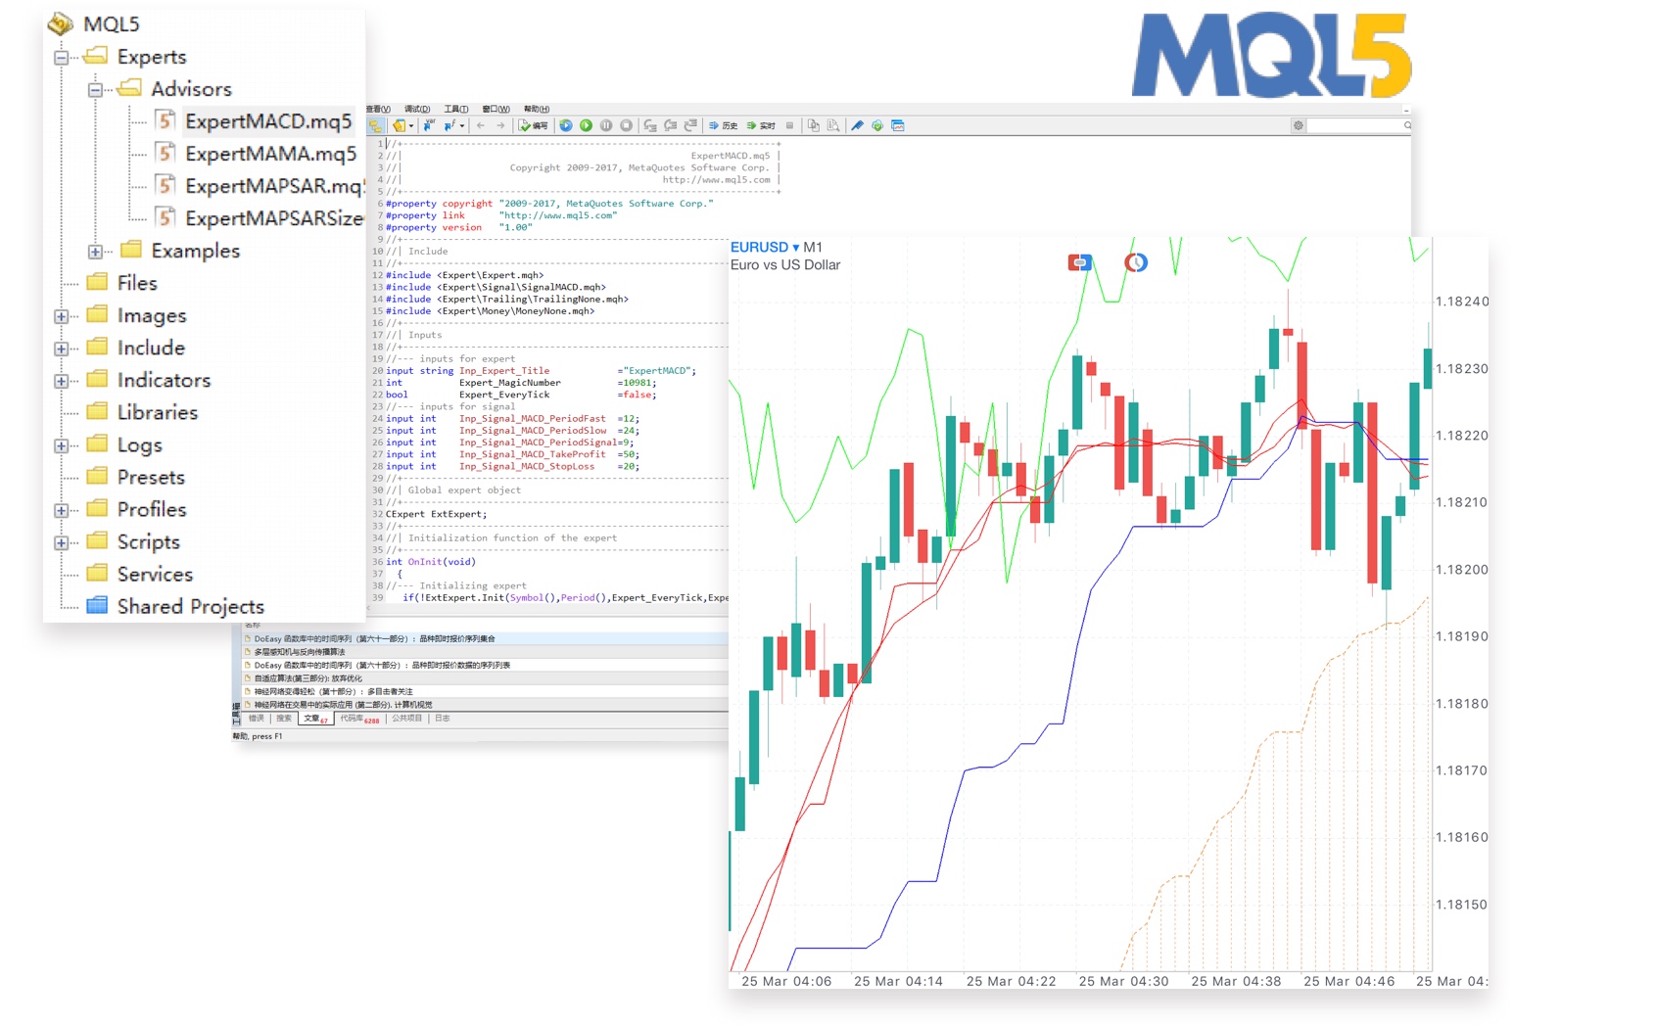Screen dimensions: 1655x1026
Task: Click the green MQL5 storage shield icon
Action: (x=877, y=125)
